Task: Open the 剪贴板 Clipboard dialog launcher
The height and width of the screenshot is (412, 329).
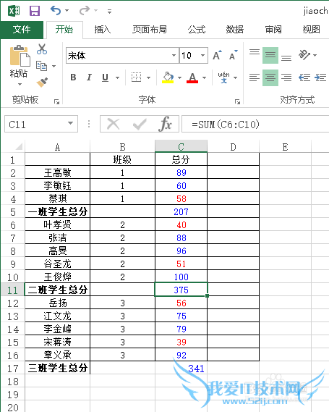Action: (x=56, y=101)
